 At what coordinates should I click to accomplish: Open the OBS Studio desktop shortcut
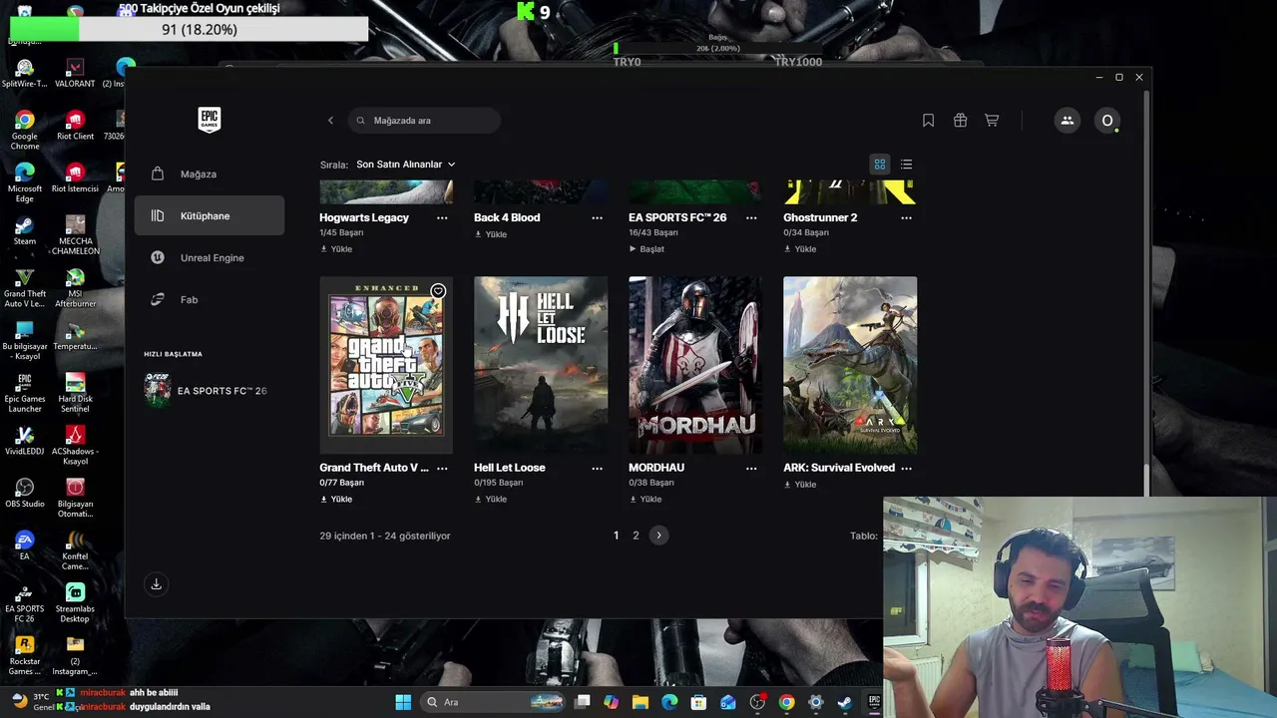(x=25, y=493)
